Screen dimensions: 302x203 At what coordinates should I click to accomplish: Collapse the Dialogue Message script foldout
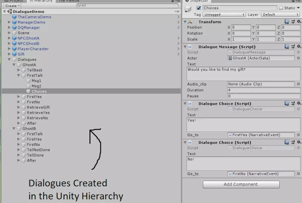pos(185,47)
